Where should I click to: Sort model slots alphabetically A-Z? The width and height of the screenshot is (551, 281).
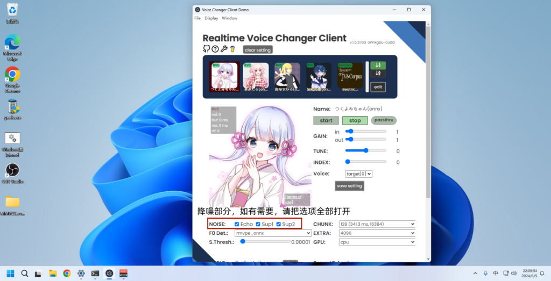378,73
